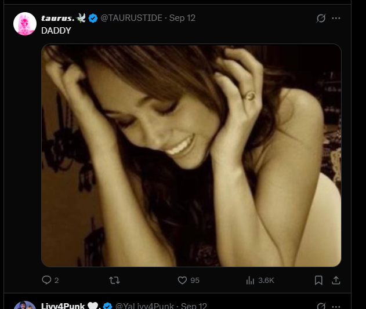Viewport: 366px width, 309px height.
Task: Open the @YaLivv4Punk handle link
Action: pos(144,306)
